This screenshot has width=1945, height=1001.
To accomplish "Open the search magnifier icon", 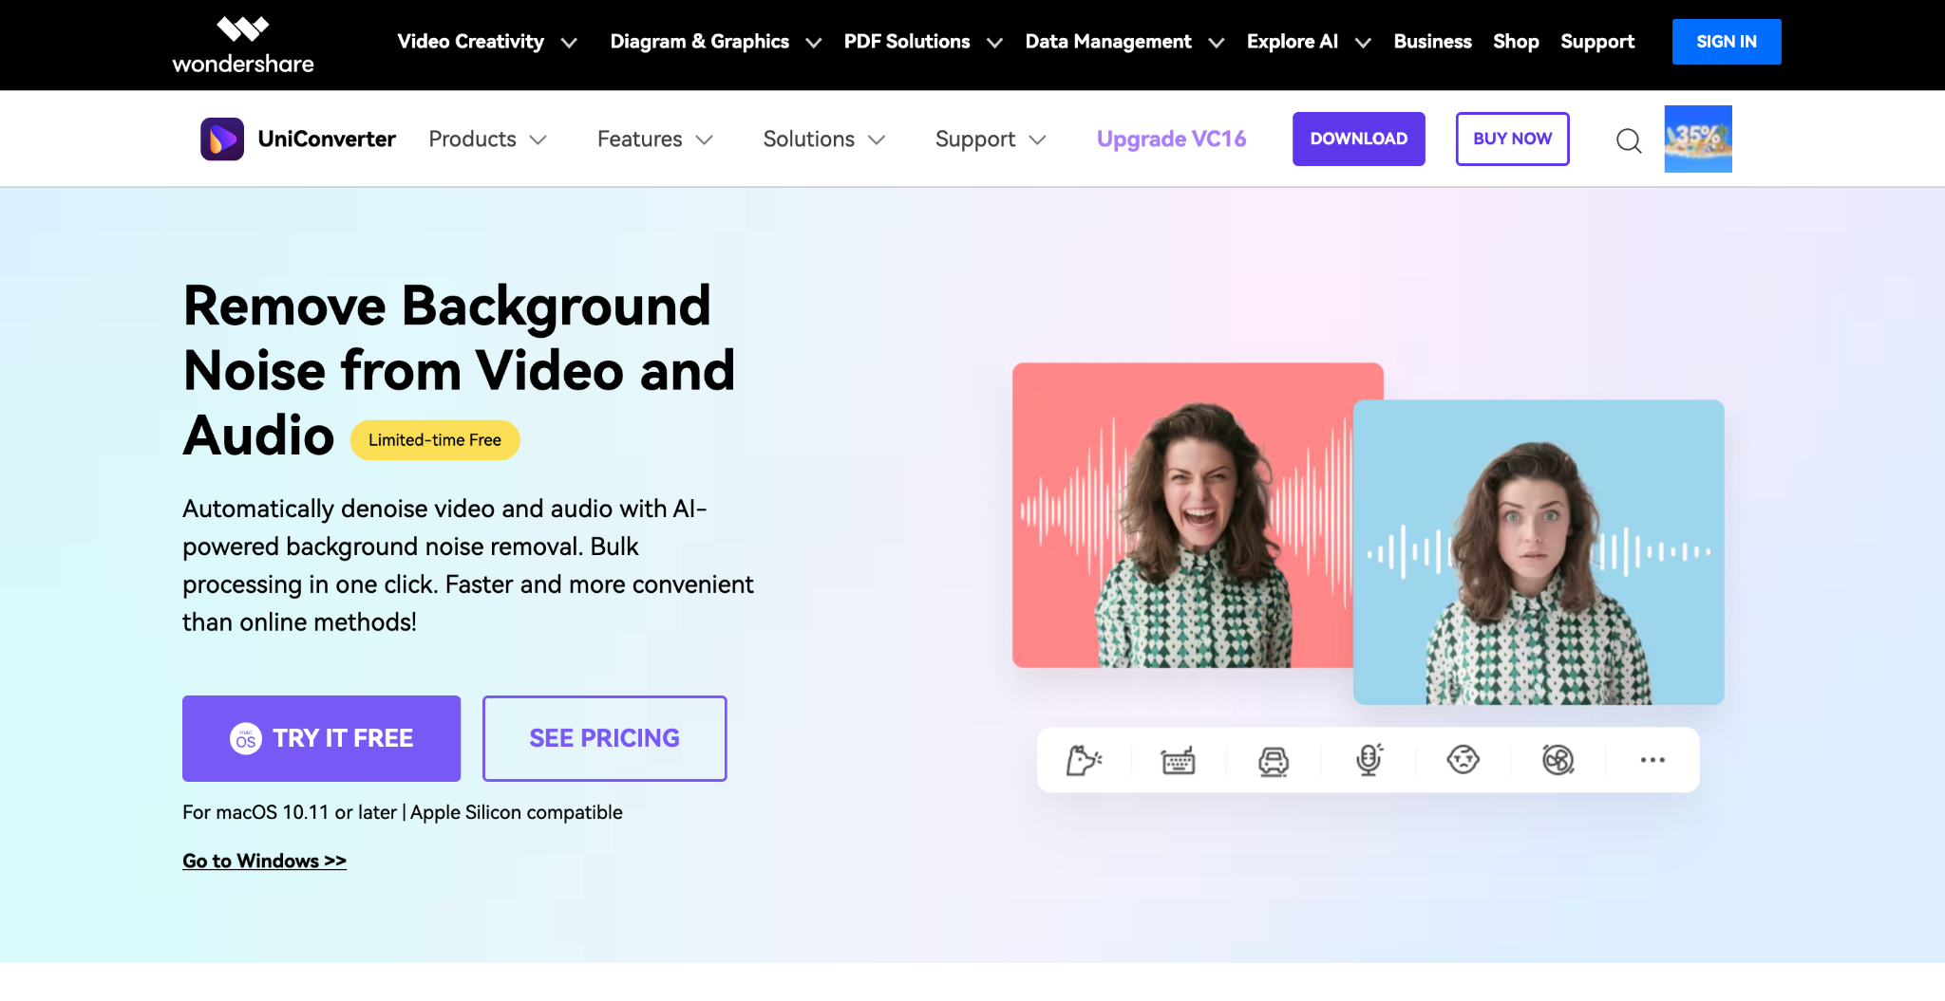I will [1629, 140].
